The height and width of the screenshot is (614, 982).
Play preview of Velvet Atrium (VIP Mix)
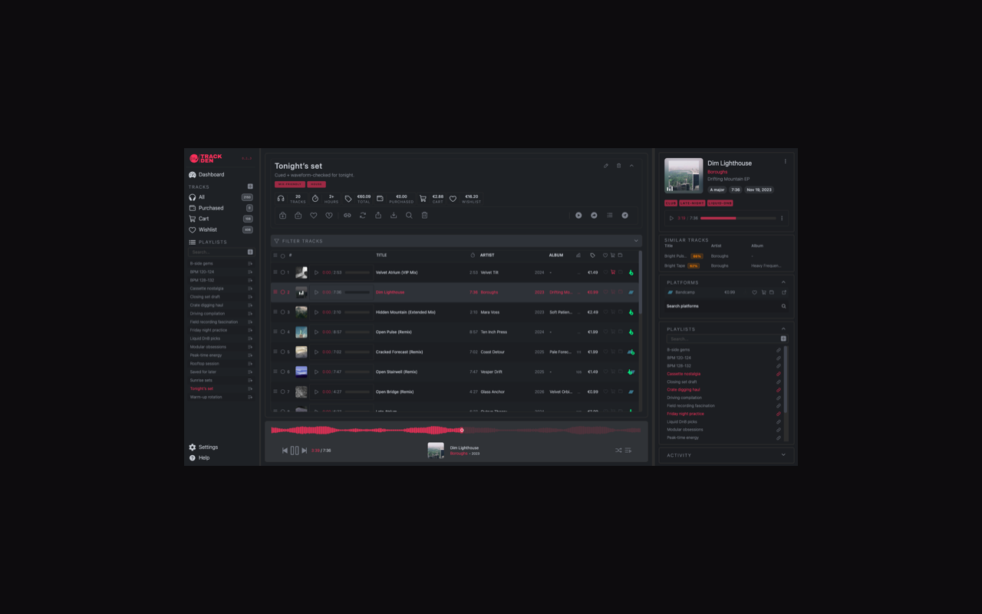317,272
